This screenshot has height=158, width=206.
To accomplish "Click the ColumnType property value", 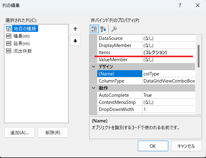I will click(169, 81).
